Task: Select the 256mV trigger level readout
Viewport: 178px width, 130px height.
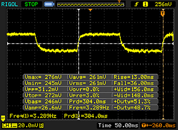Action: click(164, 4)
